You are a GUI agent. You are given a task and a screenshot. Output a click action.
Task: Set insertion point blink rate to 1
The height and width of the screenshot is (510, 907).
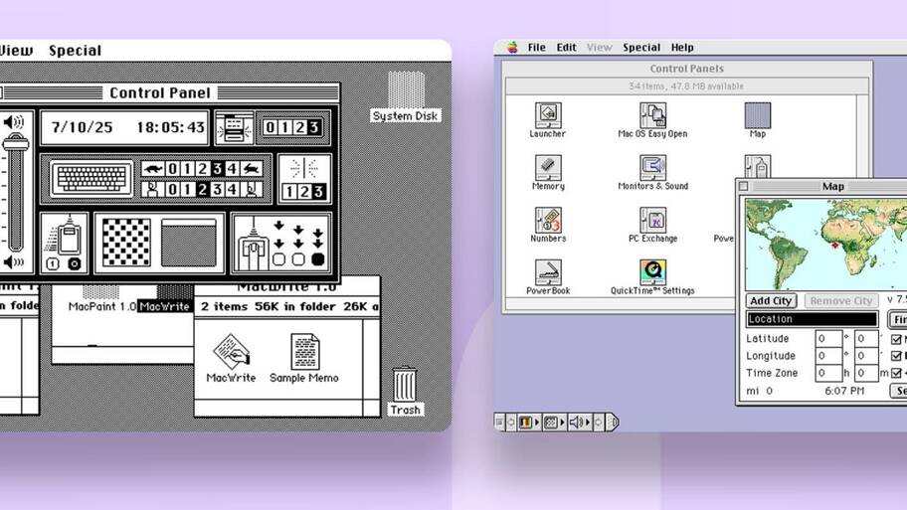(x=289, y=192)
